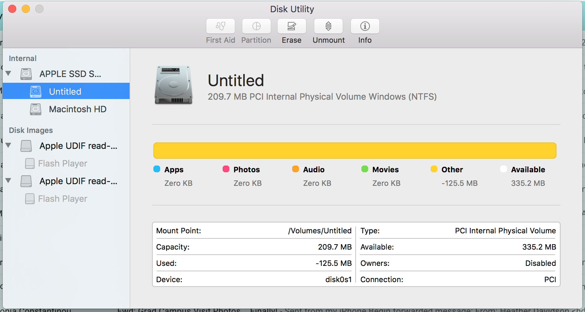Select the first Flash Player disk image

(63, 163)
